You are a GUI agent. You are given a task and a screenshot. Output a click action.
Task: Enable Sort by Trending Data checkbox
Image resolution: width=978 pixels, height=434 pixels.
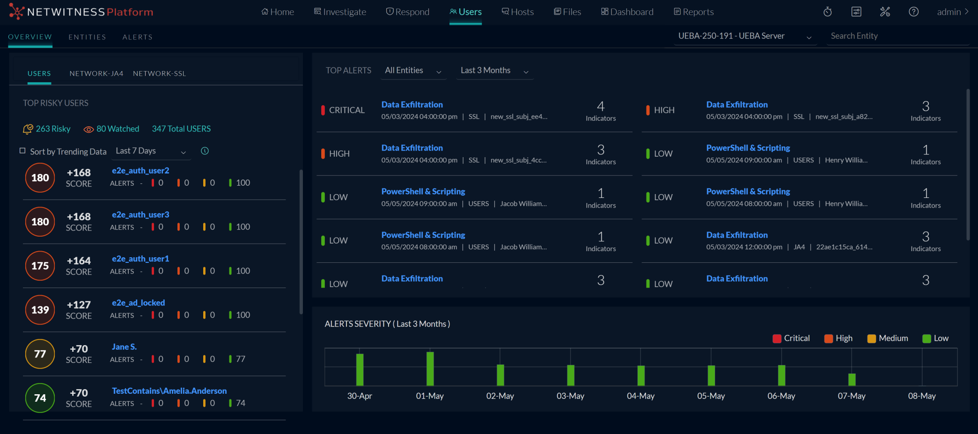[22, 151]
